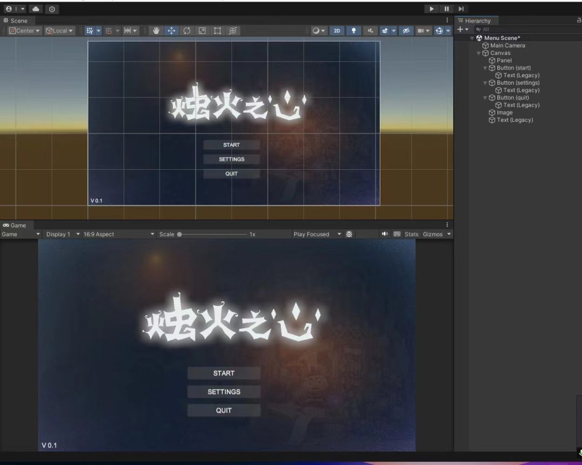Image resolution: width=582 pixels, height=465 pixels.
Task: Open grid visibility dropdown arrow
Action: tap(99, 31)
